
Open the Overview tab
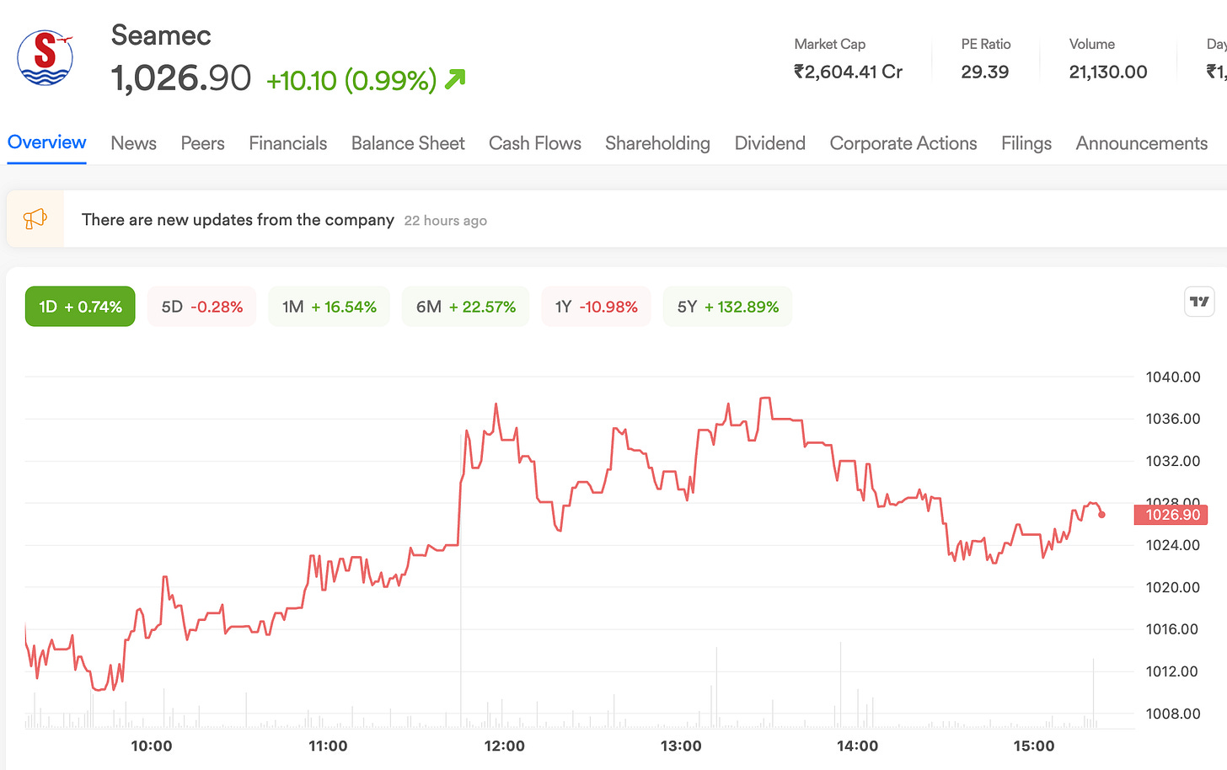coord(47,142)
